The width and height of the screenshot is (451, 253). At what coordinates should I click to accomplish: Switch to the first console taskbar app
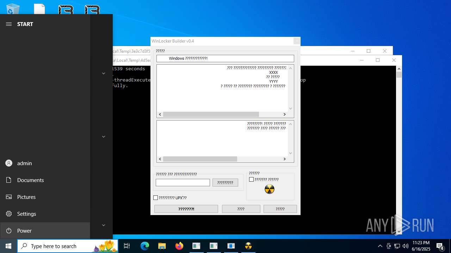pos(196,246)
